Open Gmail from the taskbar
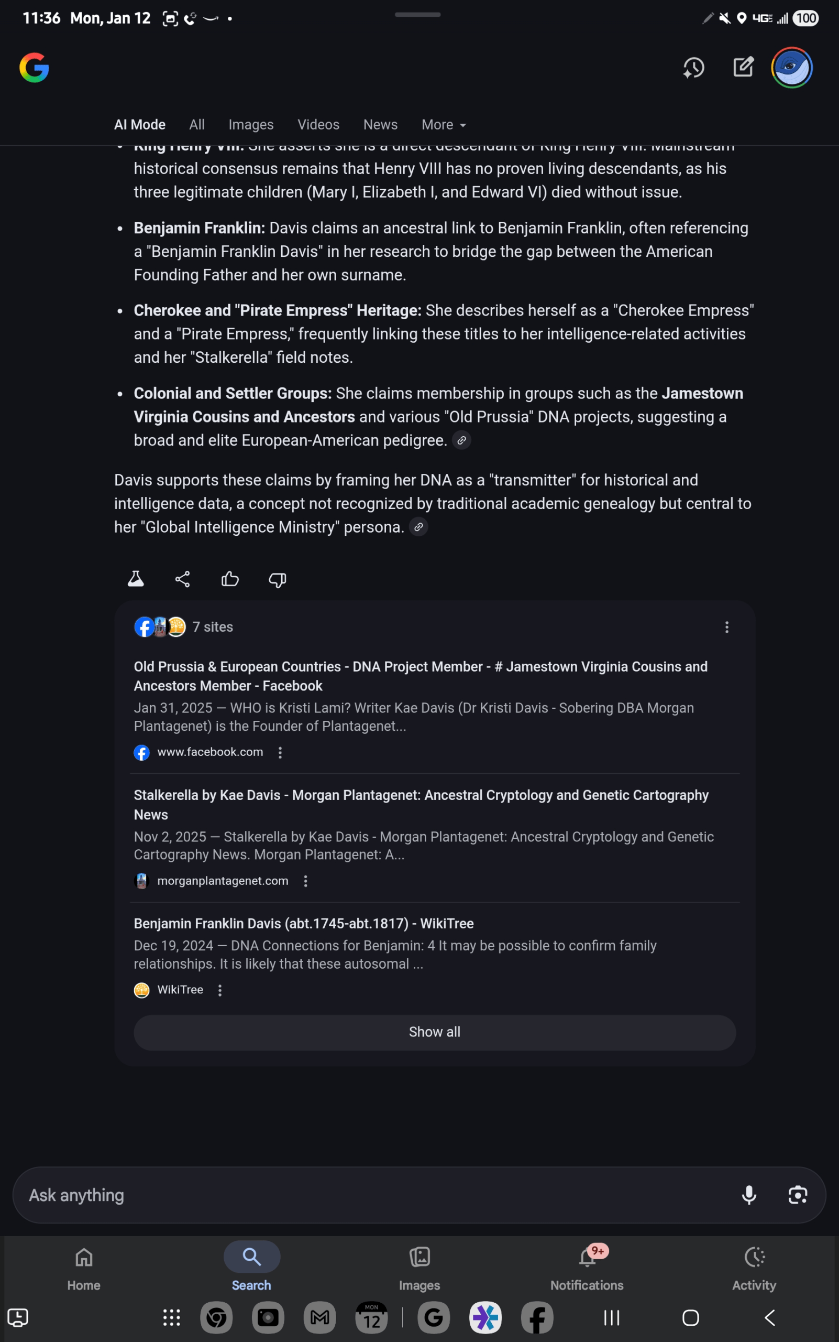839x1342 pixels. click(x=319, y=1317)
